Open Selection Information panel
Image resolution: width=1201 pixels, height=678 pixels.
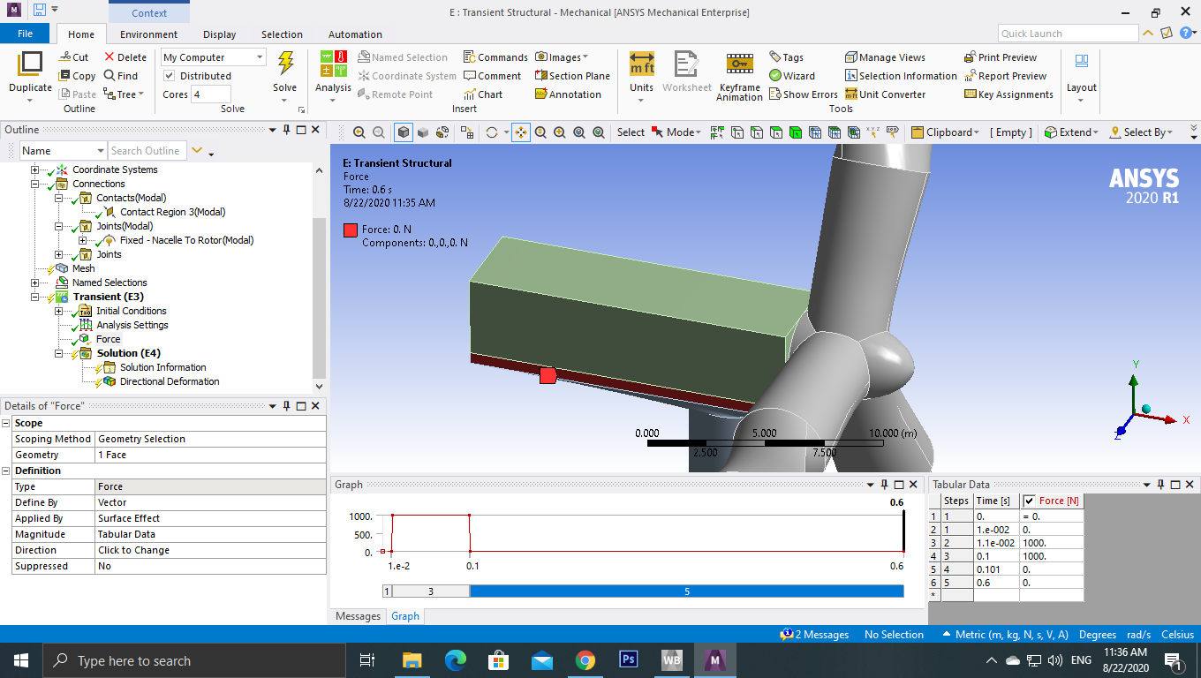click(901, 76)
